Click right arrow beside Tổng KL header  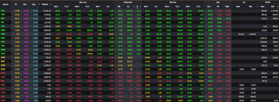[x=50, y=4]
